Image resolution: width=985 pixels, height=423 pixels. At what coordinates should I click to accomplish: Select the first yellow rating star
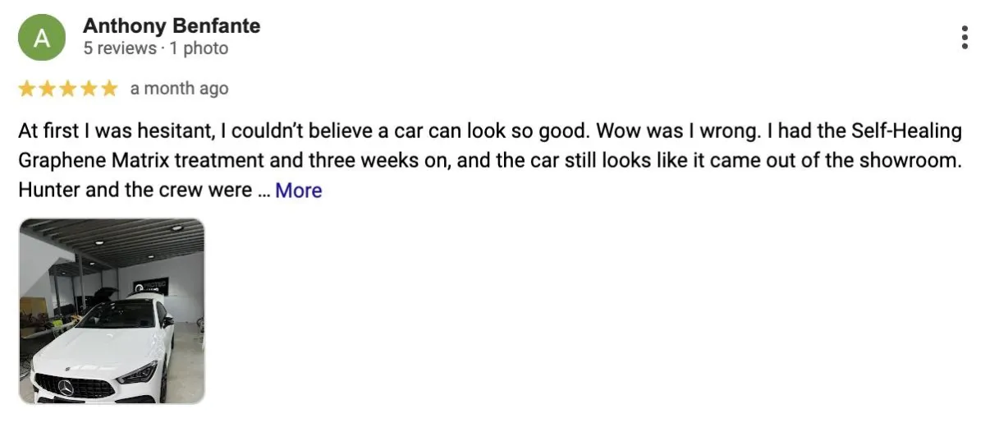coord(27,88)
